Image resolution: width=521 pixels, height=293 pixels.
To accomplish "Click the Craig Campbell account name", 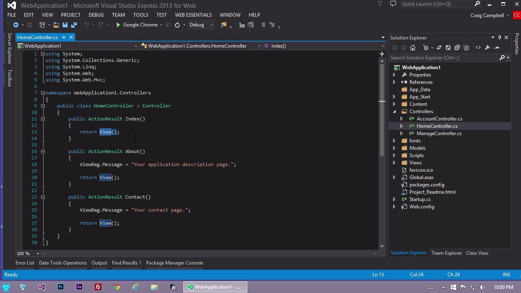I will tap(487, 15).
